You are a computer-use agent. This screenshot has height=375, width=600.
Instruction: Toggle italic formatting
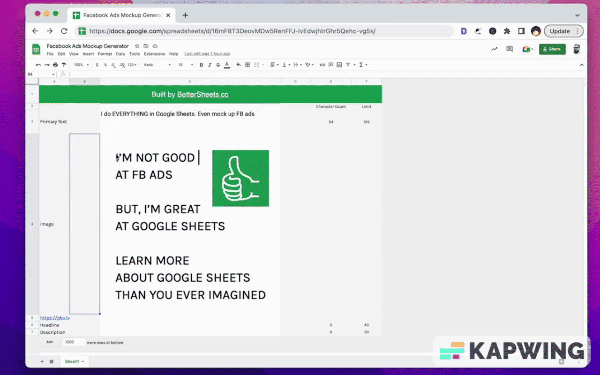click(210, 65)
